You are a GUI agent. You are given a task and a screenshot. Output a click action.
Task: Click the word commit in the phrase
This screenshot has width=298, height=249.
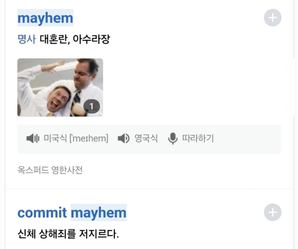42,212
